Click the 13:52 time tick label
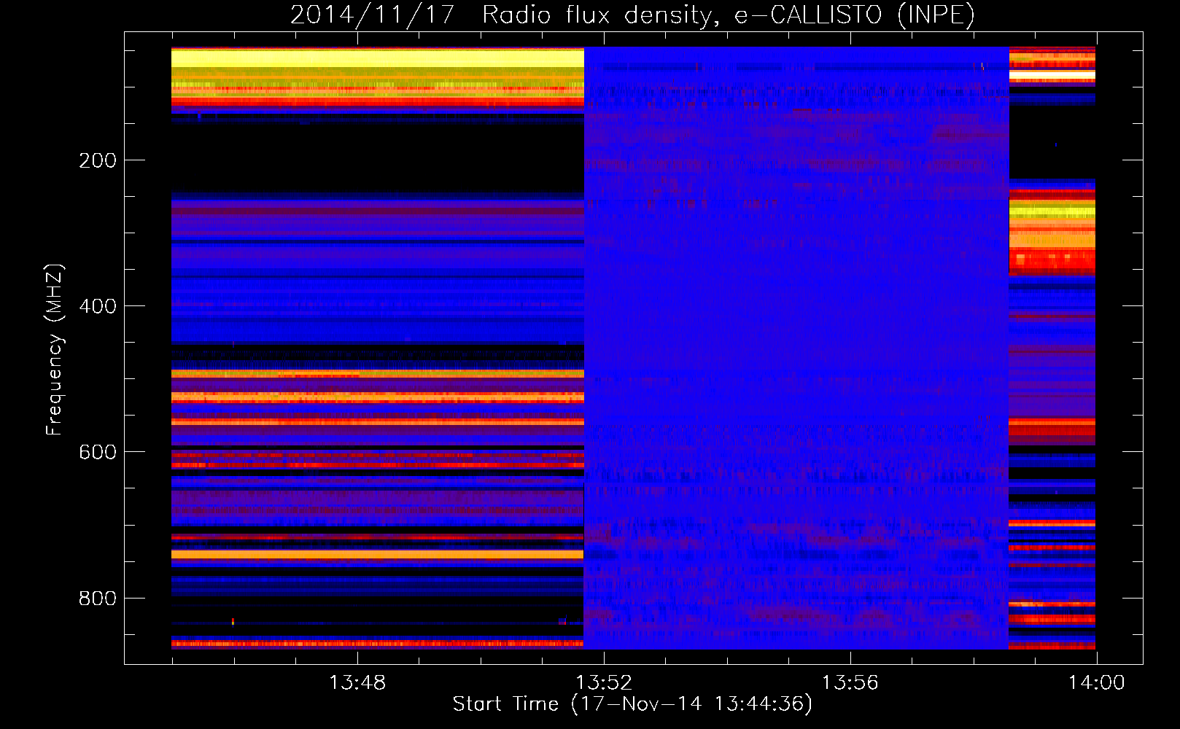This screenshot has height=729, width=1180. 604,683
